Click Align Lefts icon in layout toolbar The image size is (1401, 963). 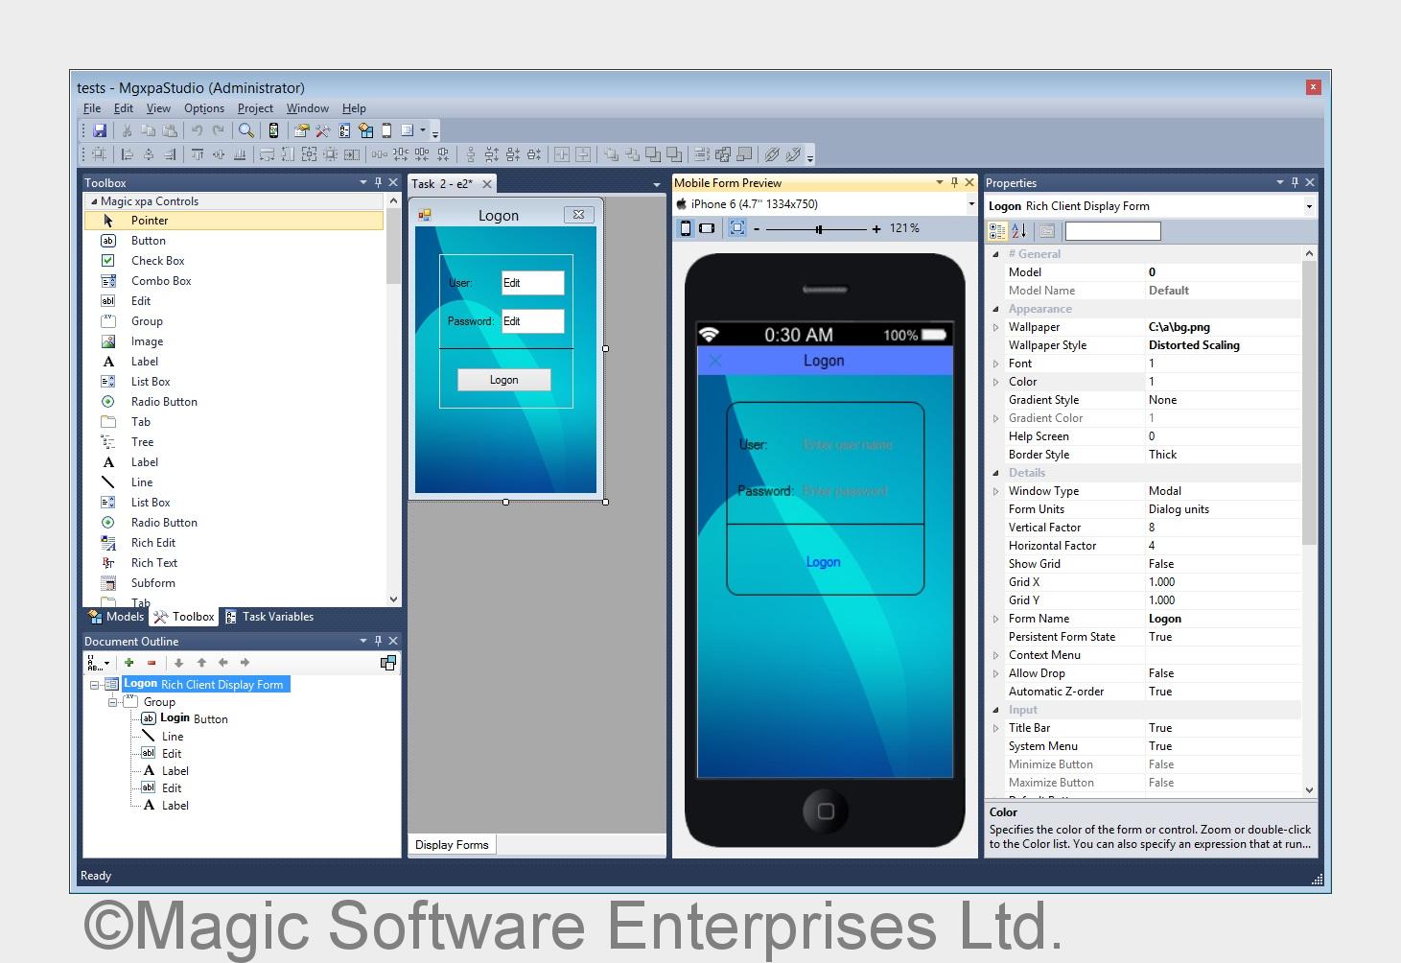click(x=127, y=154)
